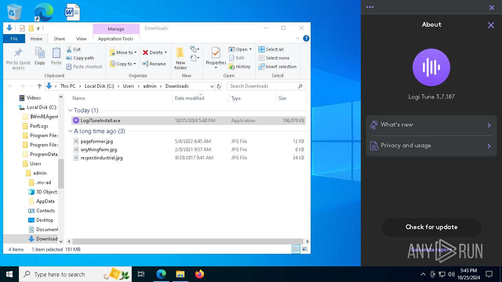Click the horizontal scrollbar in file list
This screenshot has height=282, width=502.
click(x=188, y=242)
